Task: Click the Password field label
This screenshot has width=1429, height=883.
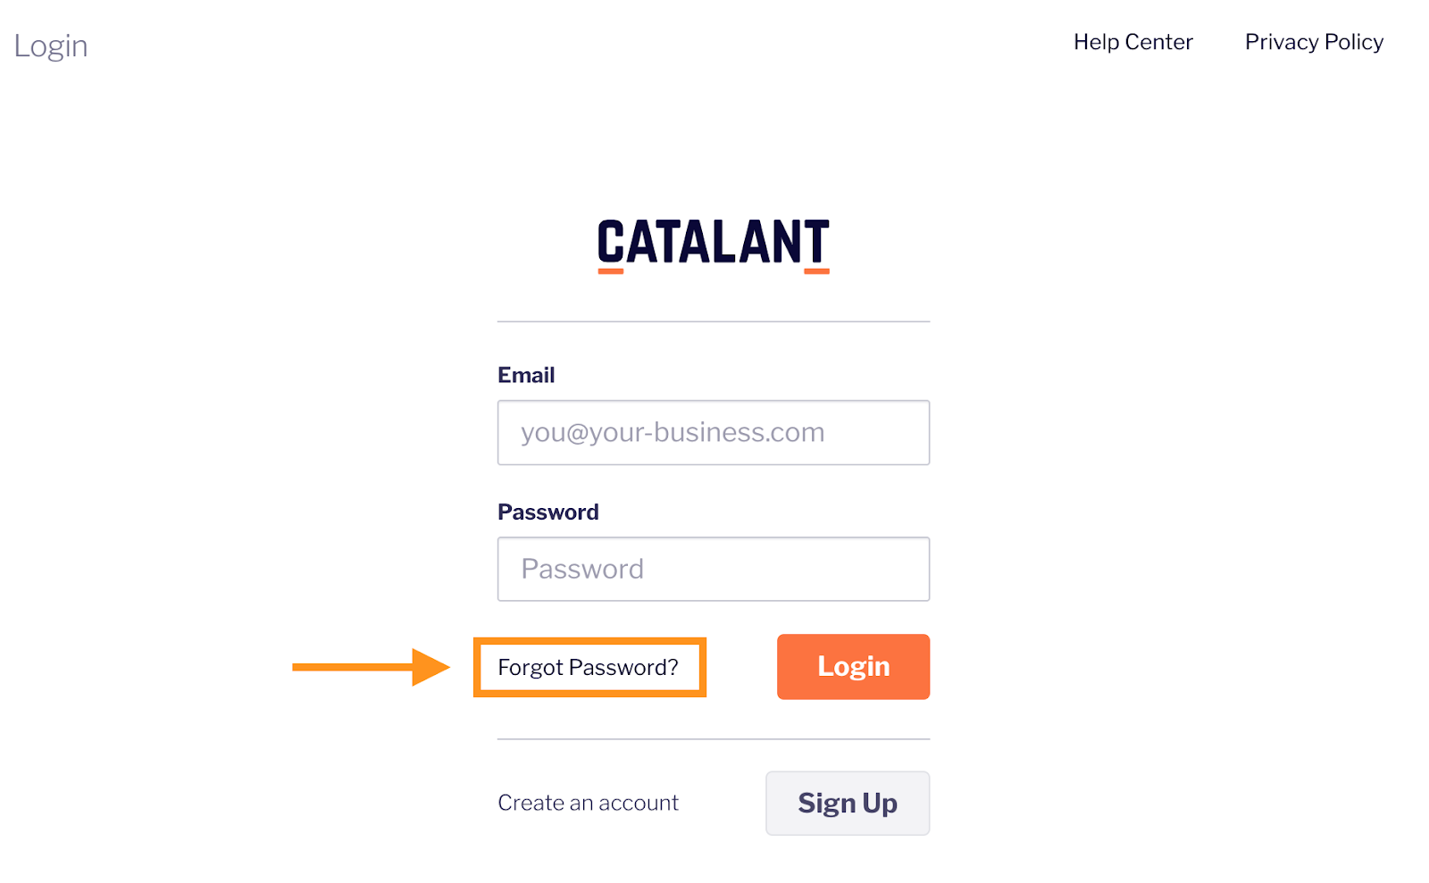Action: tap(547, 512)
